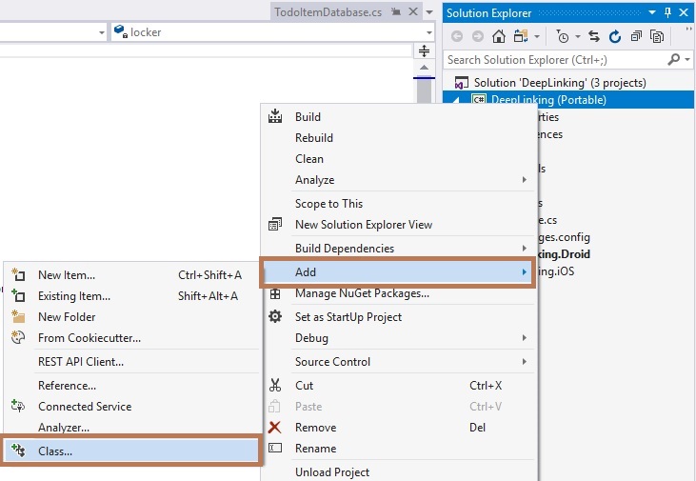Choose REST API Client option
The image size is (696, 481).
132,362
